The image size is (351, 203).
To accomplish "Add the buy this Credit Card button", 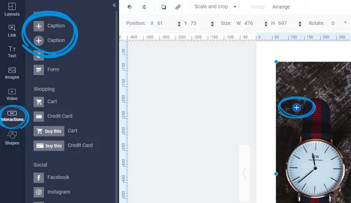I will [49, 145].
